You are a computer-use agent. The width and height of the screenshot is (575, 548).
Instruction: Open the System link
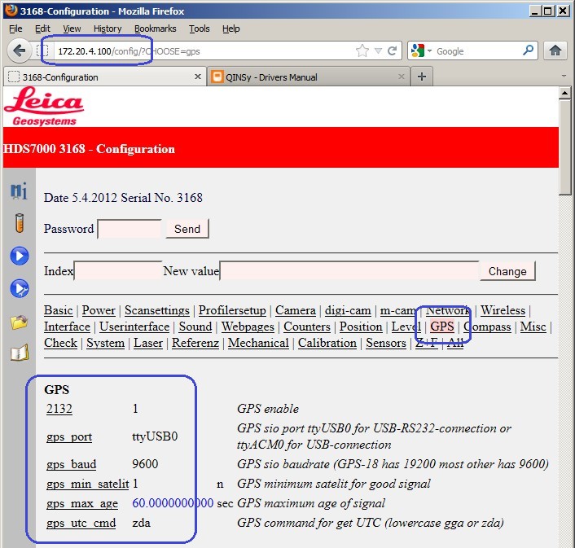[x=105, y=343]
